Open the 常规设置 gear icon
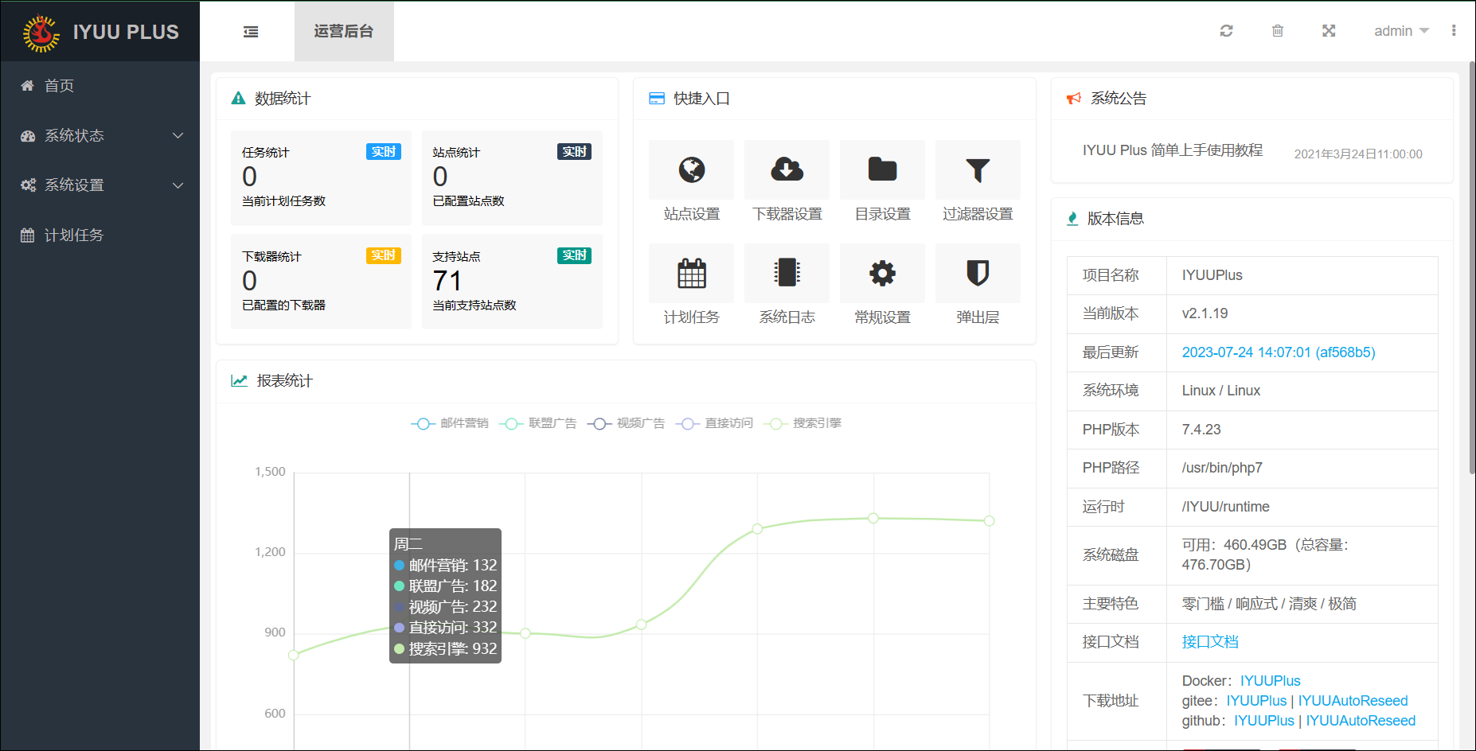 882,274
